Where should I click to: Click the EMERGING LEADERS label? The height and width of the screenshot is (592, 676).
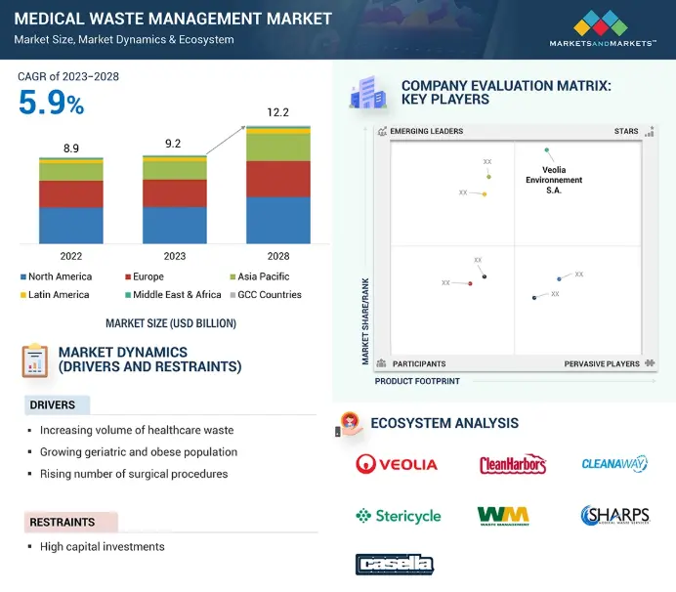point(426,131)
